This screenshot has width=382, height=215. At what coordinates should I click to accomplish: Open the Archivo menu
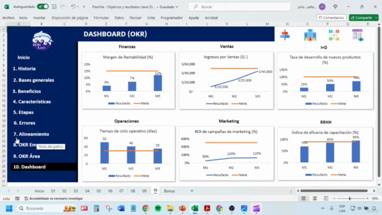8,17
